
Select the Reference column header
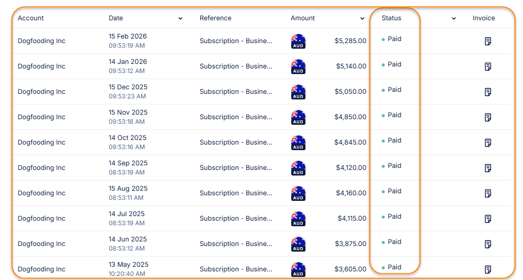click(x=216, y=18)
